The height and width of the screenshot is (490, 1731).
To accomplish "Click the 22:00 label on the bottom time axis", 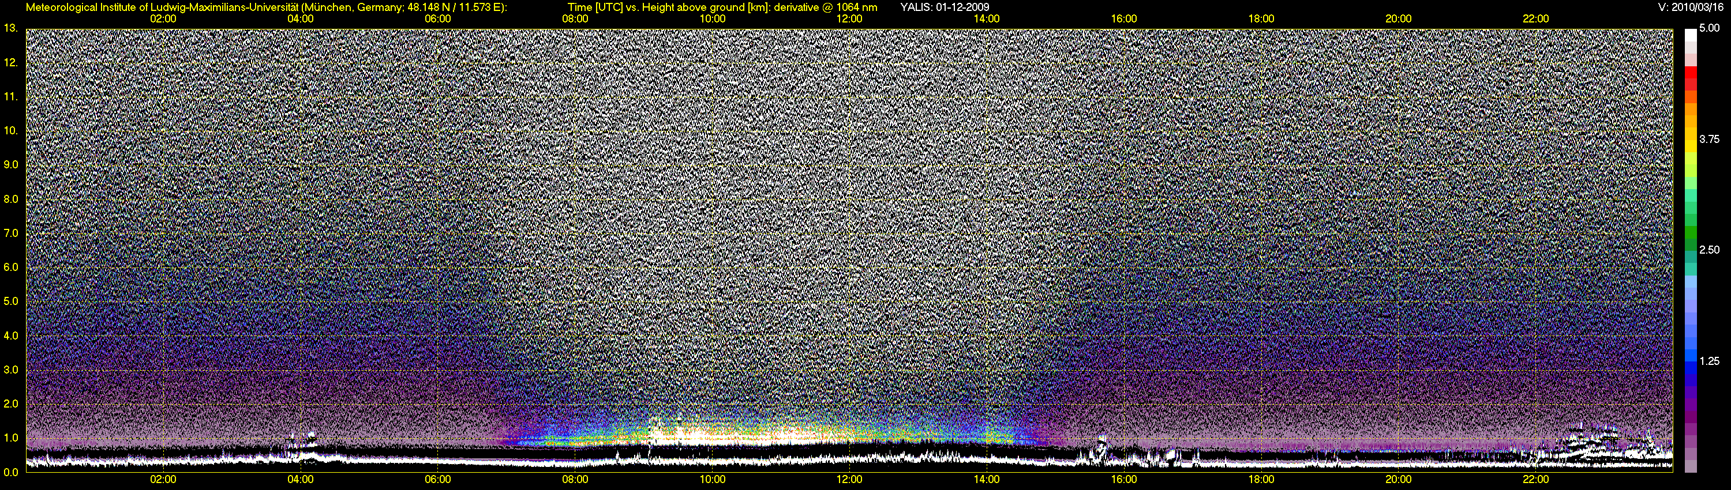I will point(1535,480).
